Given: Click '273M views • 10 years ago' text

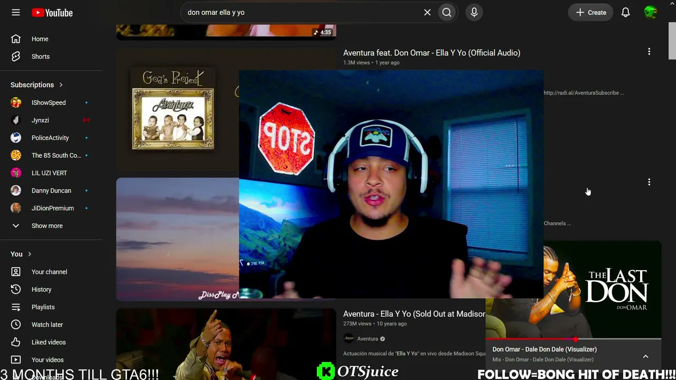Looking at the screenshot, I should click(375, 324).
